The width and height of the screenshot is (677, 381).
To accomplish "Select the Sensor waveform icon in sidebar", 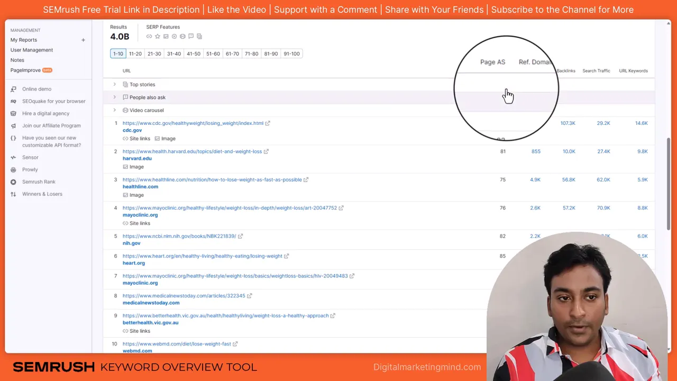I will click(x=13, y=157).
